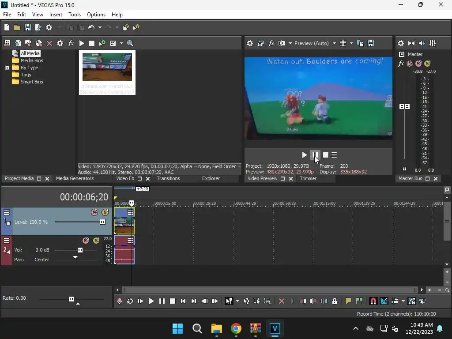Open undo history dropdown arrow
The height and width of the screenshot is (339, 452).
point(100,27)
